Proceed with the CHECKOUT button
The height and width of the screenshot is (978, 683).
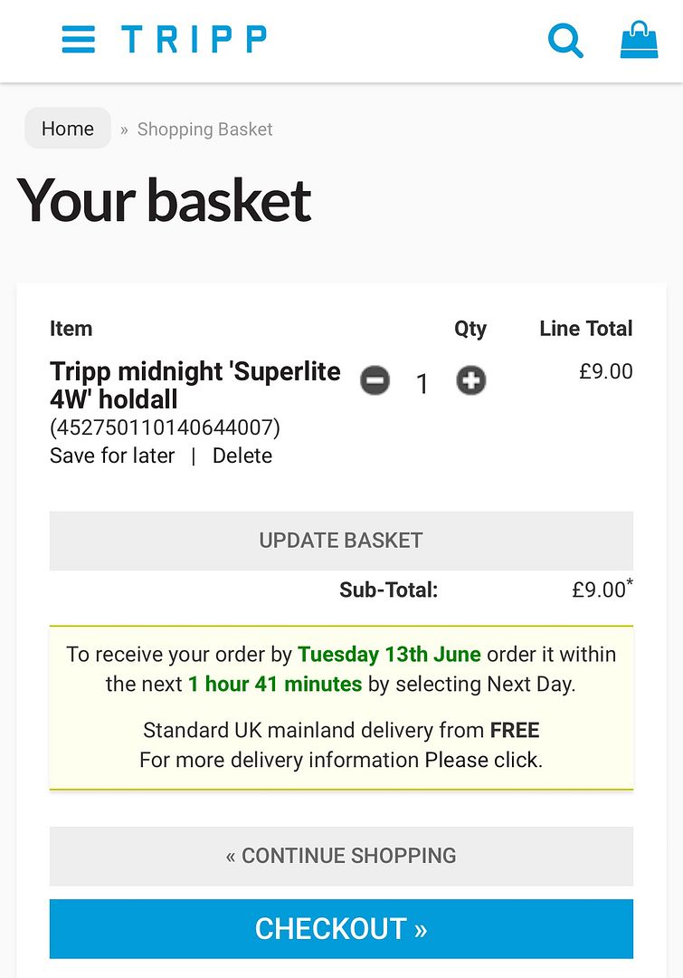coord(342,929)
